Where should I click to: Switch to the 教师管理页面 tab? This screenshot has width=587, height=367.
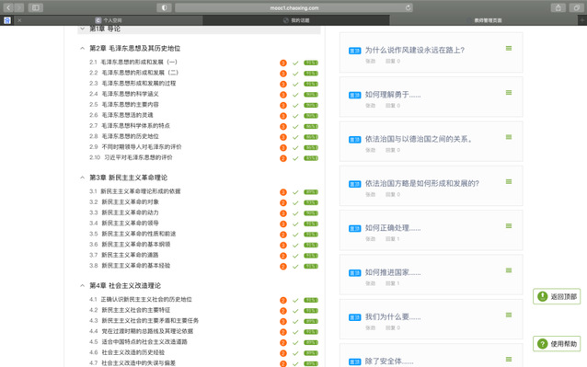484,20
